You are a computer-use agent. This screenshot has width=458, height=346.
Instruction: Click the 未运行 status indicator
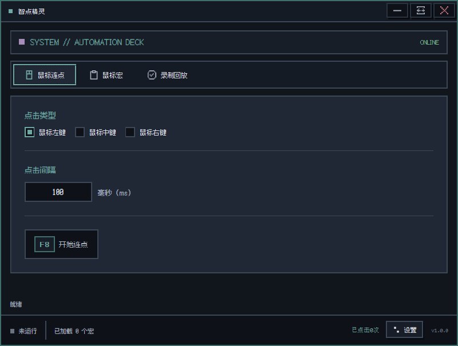23,331
